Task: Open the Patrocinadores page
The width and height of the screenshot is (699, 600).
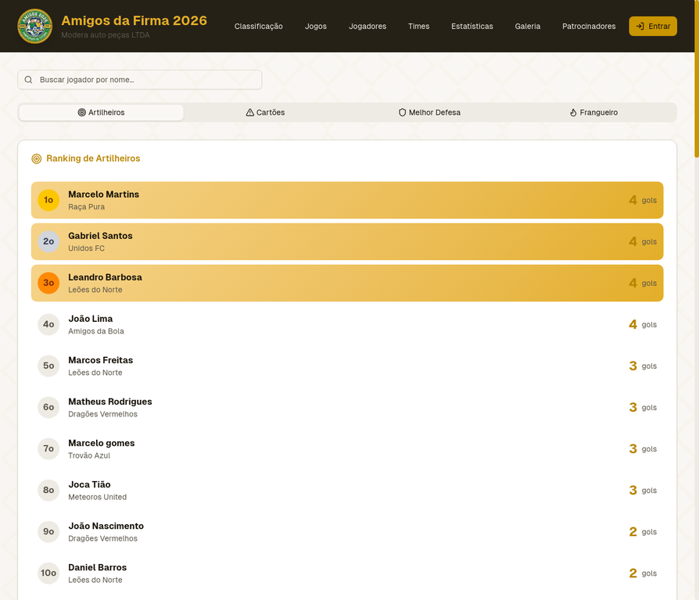Action: click(x=589, y=27)
